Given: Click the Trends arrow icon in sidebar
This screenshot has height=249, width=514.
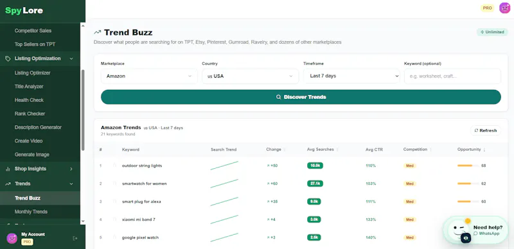Looking at the screenshot, I should (x=8, y=184).
